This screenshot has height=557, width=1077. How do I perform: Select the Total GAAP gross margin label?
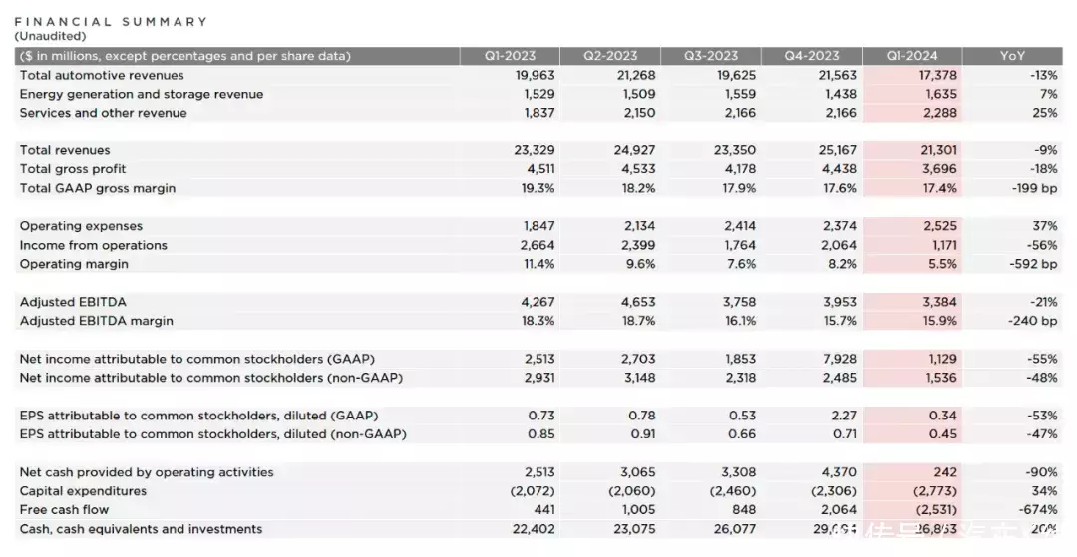(98, 188)
